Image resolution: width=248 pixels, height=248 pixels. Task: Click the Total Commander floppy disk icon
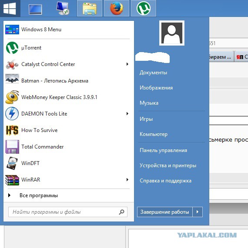click(12, 147)
